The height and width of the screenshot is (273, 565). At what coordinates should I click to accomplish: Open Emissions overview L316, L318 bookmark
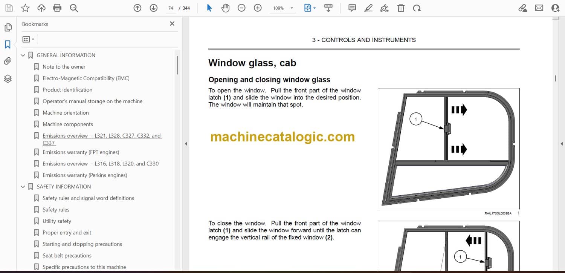point(101,164)
